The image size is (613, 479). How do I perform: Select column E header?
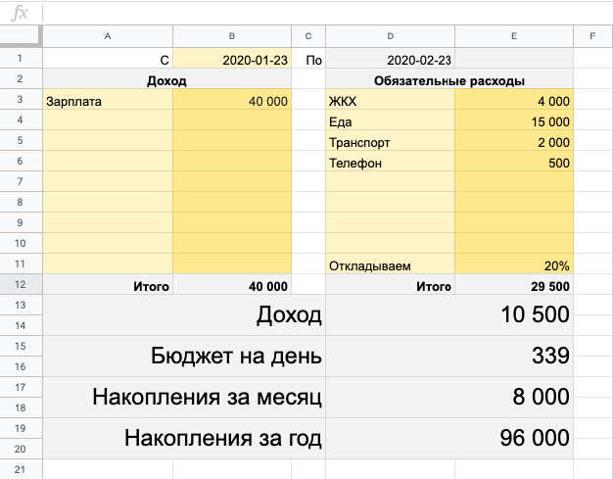click(514, 37)
